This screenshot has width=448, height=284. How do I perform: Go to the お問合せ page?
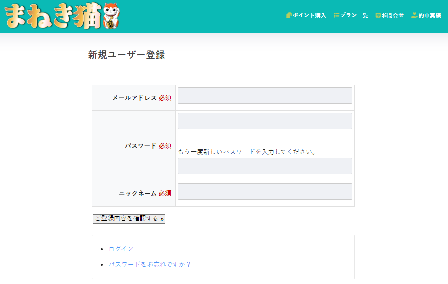coord(392,15)
